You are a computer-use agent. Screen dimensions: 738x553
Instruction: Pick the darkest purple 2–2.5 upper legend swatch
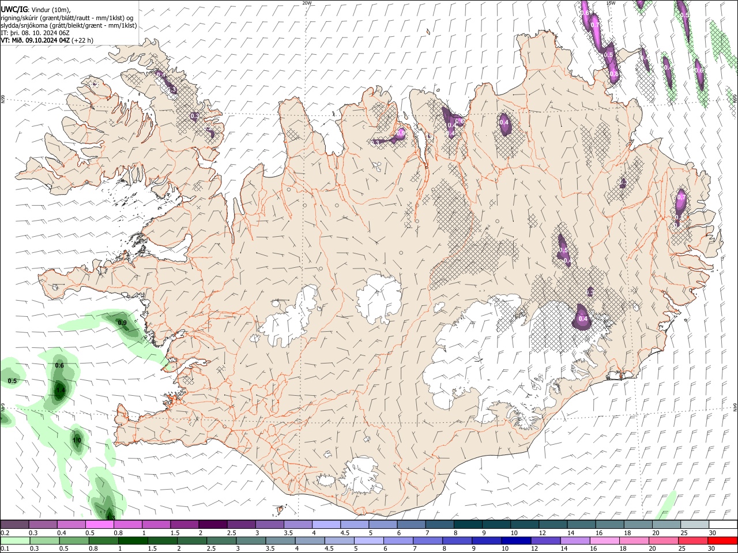click(x=212, y=524)
